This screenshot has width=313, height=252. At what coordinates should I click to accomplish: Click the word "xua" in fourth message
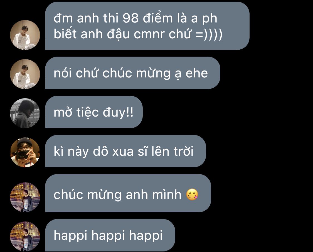coord(123,152)
